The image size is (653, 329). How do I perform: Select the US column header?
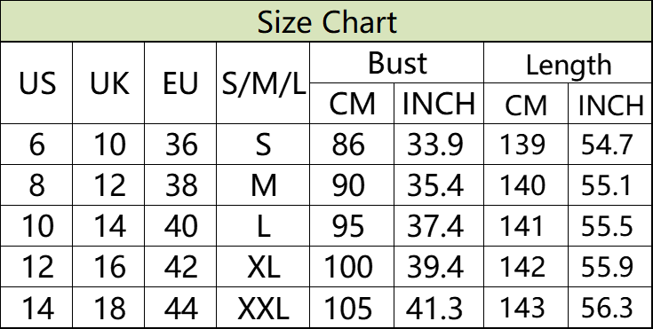coord(37,82)
